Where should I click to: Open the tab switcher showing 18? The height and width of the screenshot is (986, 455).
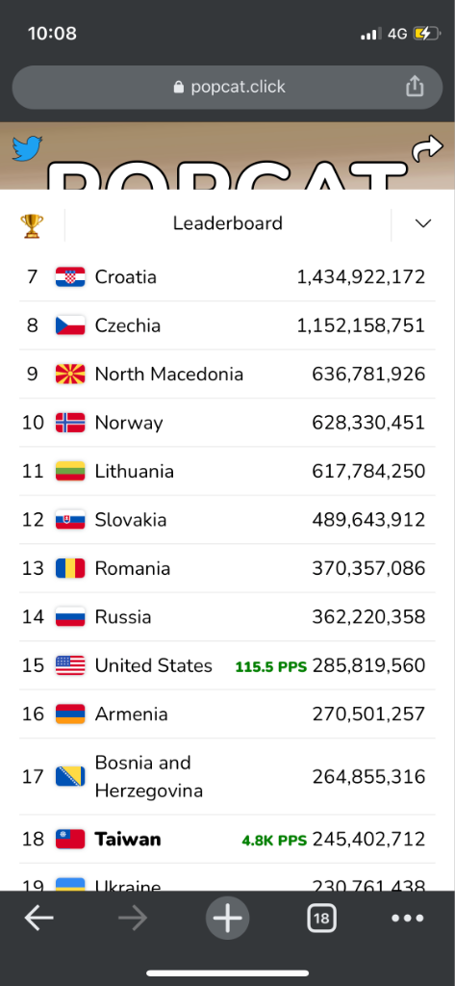pos(321,919)
